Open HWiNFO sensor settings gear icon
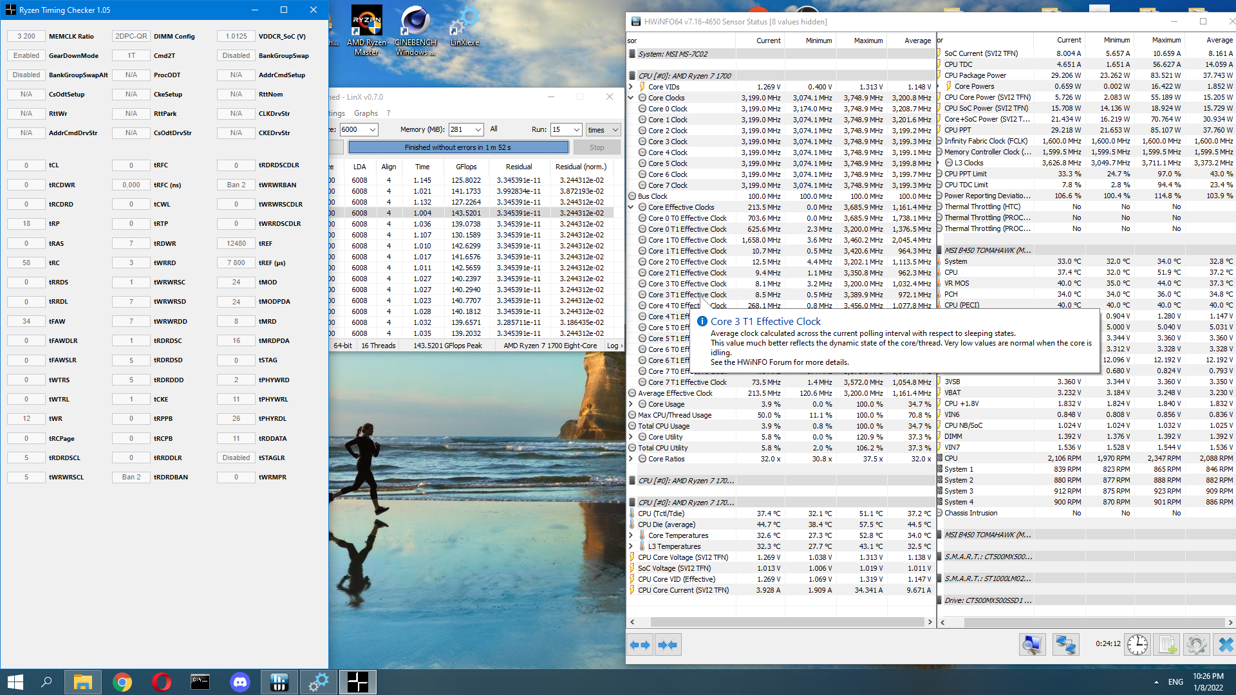 pos(1196,645)
